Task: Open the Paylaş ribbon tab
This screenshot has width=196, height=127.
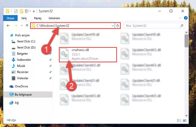Action: (38, 18)
